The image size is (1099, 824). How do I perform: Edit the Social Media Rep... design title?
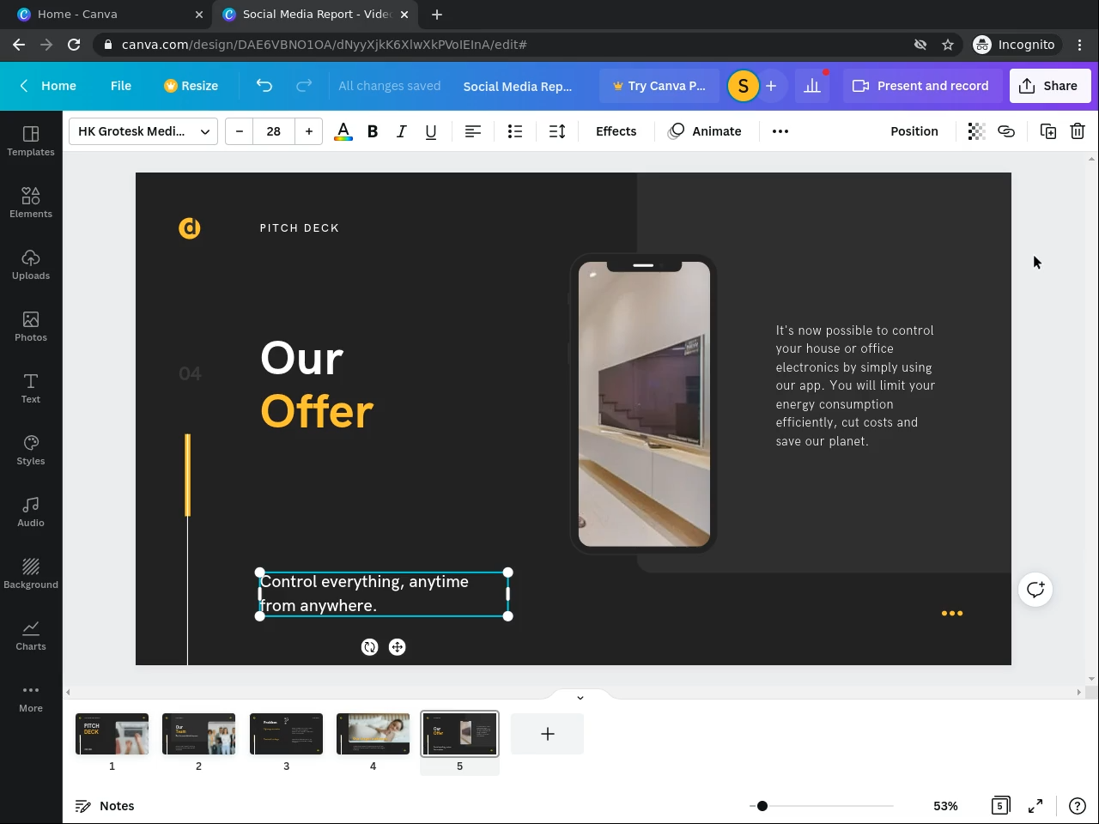click(x=518, y=86)
